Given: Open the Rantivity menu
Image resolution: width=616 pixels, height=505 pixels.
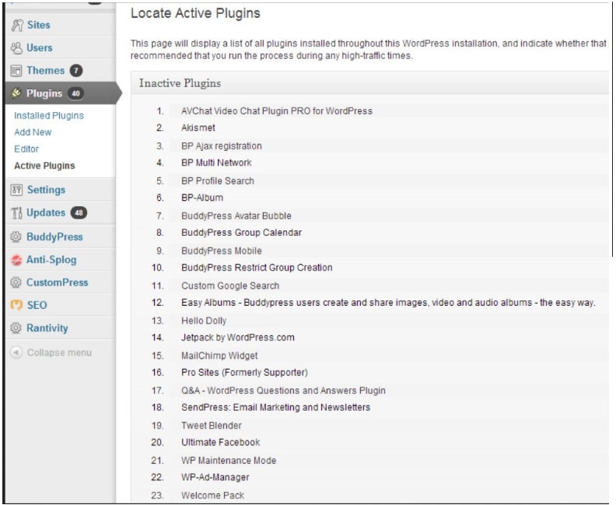Looking at the screenshot, I should coord(47,328).
